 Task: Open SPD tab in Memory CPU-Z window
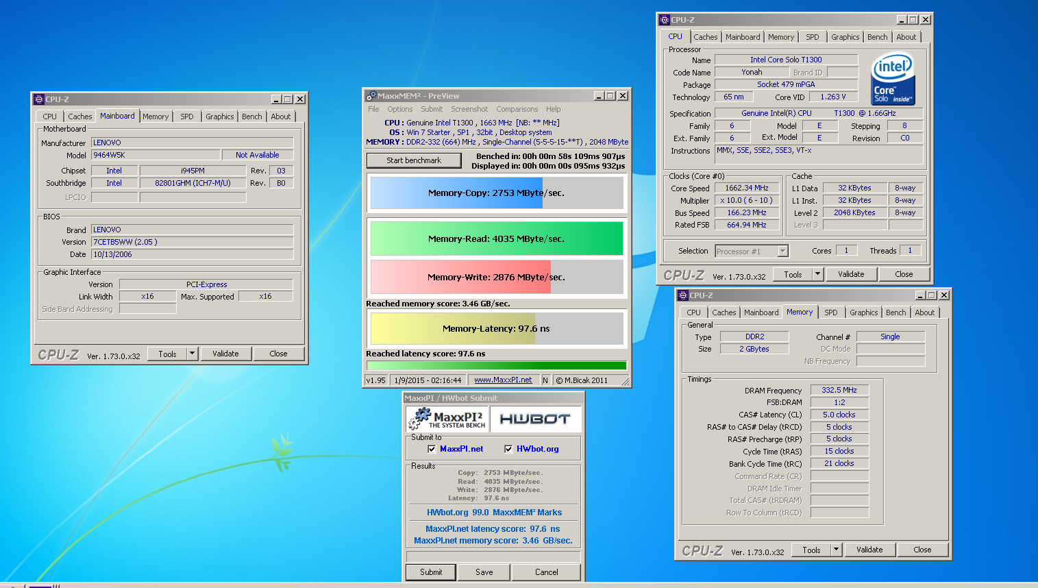831,313
